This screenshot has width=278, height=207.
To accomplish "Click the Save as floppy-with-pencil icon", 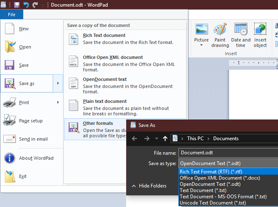I will coord(10,83).
